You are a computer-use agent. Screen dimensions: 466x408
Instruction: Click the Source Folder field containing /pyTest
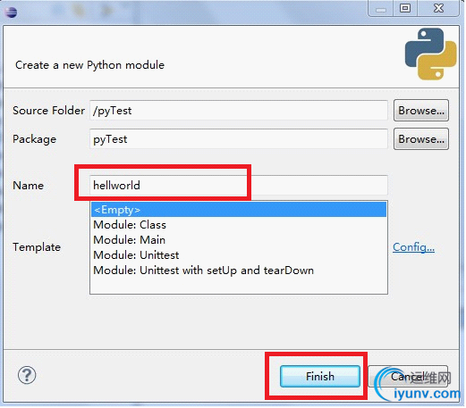[239, 111]
